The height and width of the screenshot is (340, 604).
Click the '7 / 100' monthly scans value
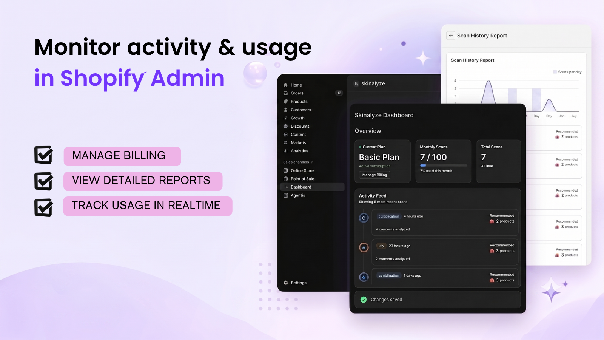pos(433,157)
